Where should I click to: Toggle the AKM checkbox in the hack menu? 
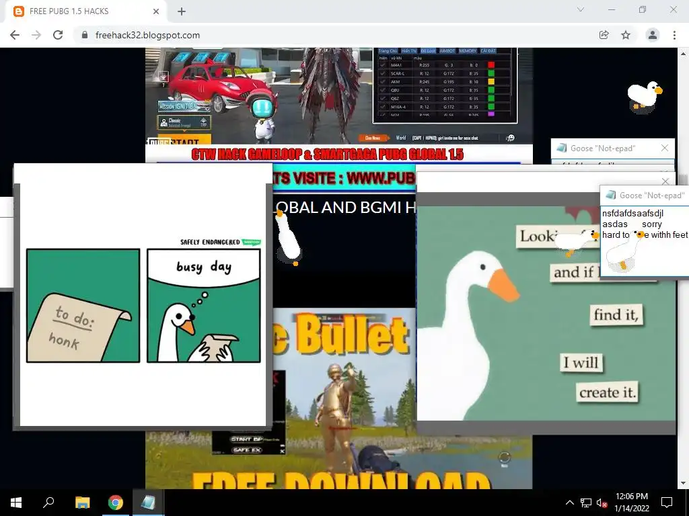coord(383,81)
